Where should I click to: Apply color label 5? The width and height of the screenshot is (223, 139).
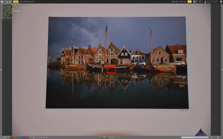(20, 137)
